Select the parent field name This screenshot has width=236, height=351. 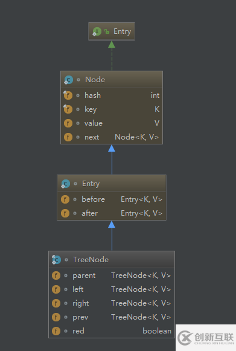[x=84, y=275]
